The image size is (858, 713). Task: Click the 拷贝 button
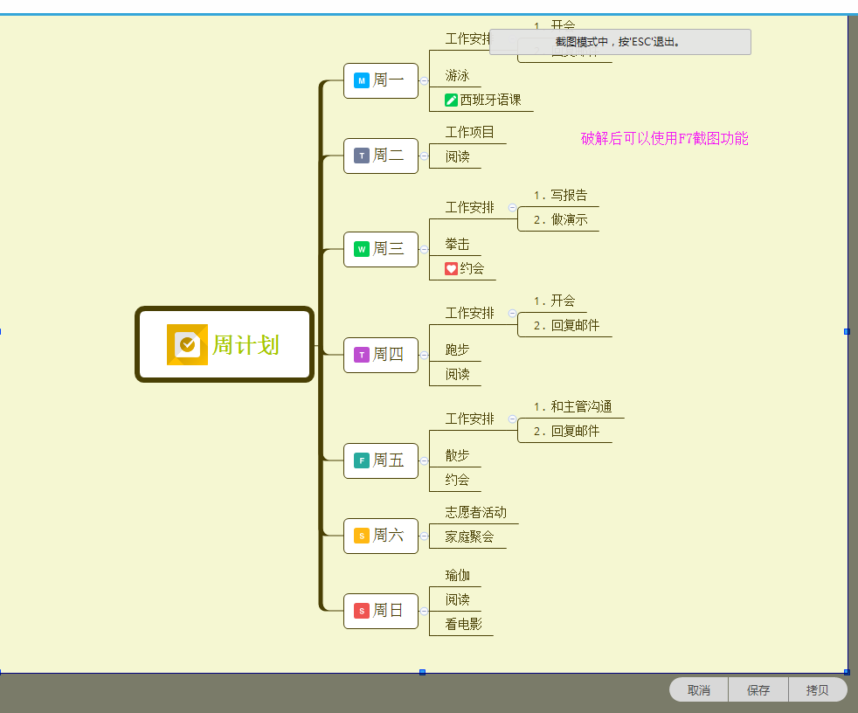point(817,689)
